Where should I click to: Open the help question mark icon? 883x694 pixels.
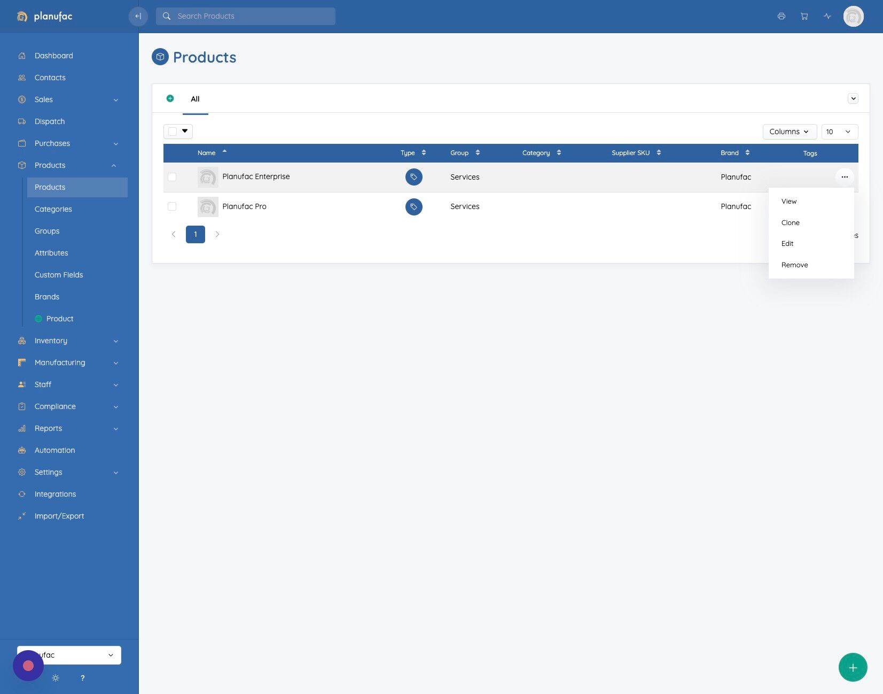[82, 678]
